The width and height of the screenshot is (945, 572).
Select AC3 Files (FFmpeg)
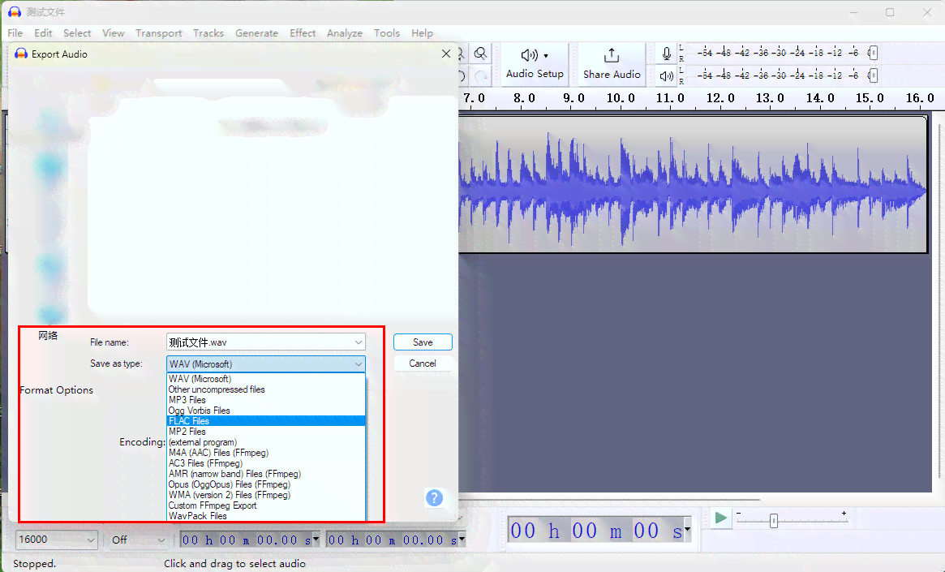click(266, 463)
